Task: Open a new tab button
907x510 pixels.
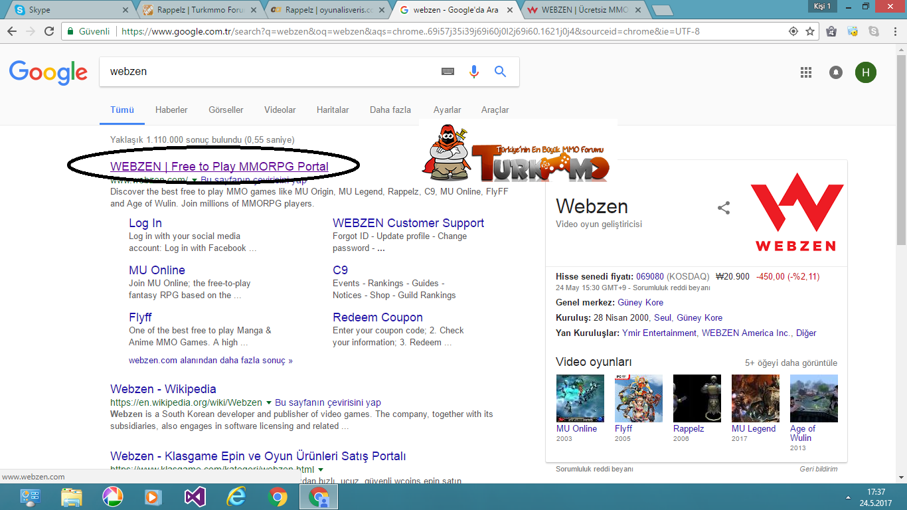Action: (x=662, y=10)
